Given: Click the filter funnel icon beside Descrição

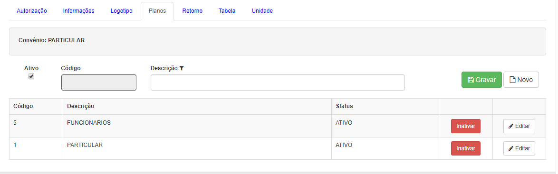Looking at the screenshot, I should (x=182, y=68).
